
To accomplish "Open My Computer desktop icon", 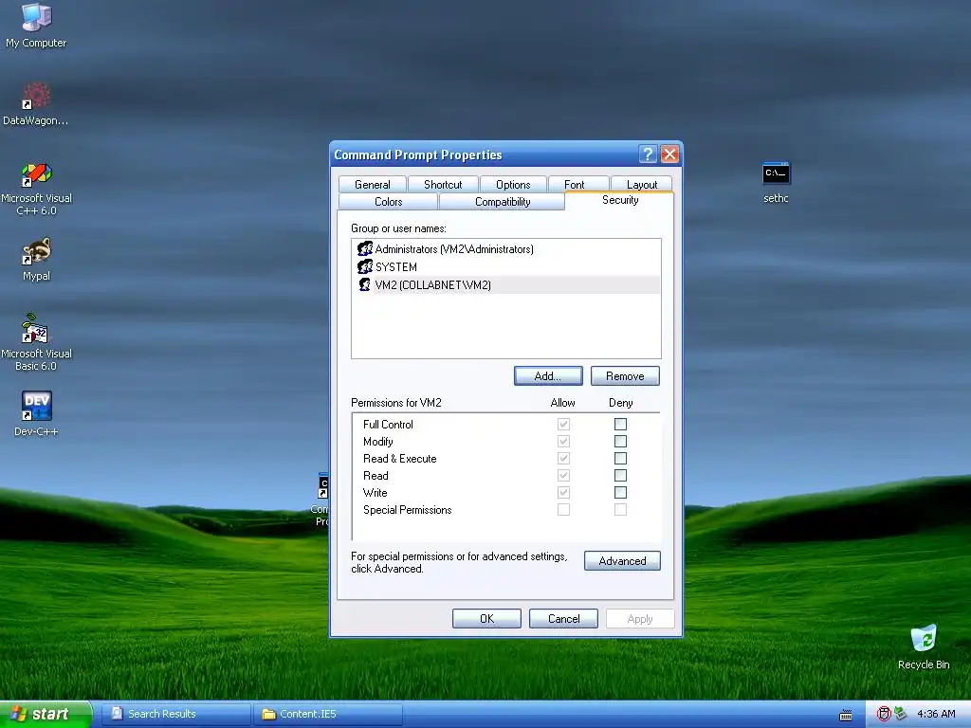I will [x=36, y=26].
